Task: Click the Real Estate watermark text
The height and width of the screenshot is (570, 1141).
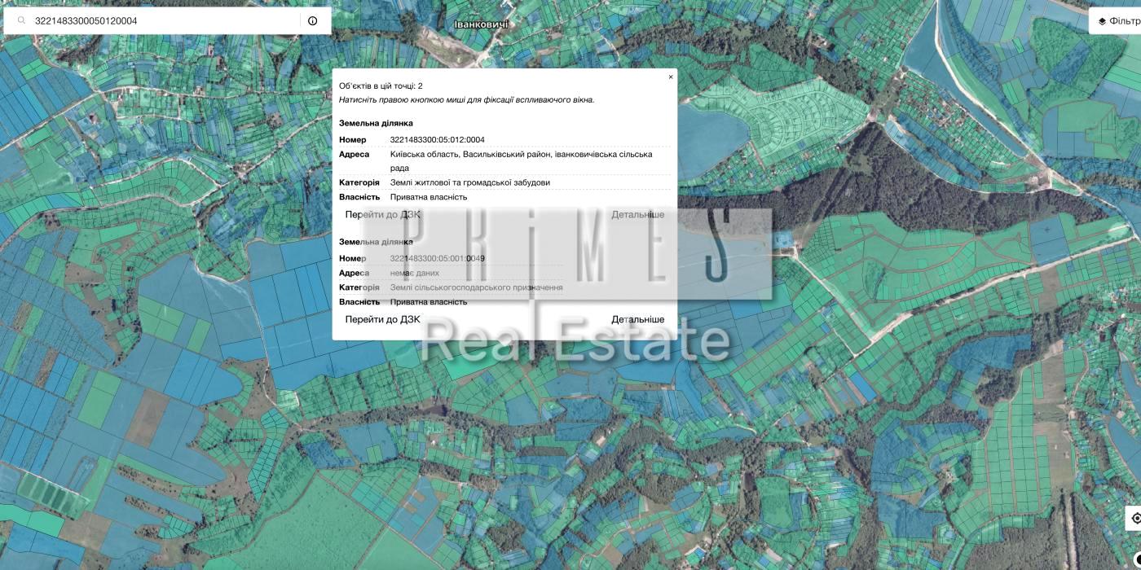Action: pos(575,340)
